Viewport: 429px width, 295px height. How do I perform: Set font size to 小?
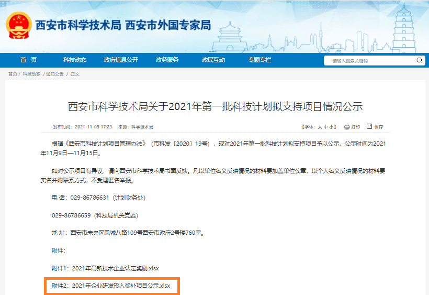coord(332,127)
